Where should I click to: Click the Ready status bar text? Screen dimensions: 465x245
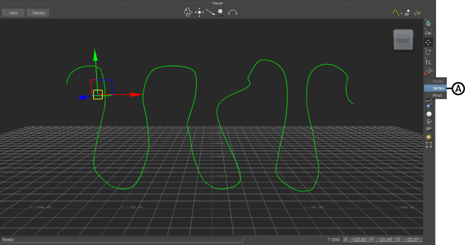(x=8, y=239)
